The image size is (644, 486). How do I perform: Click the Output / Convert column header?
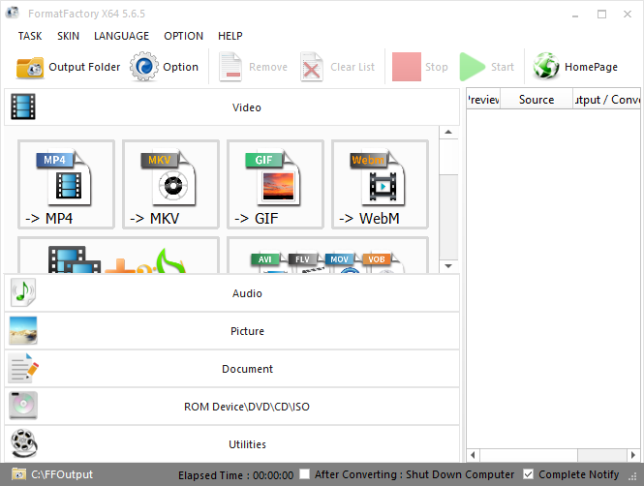(606, 100)
